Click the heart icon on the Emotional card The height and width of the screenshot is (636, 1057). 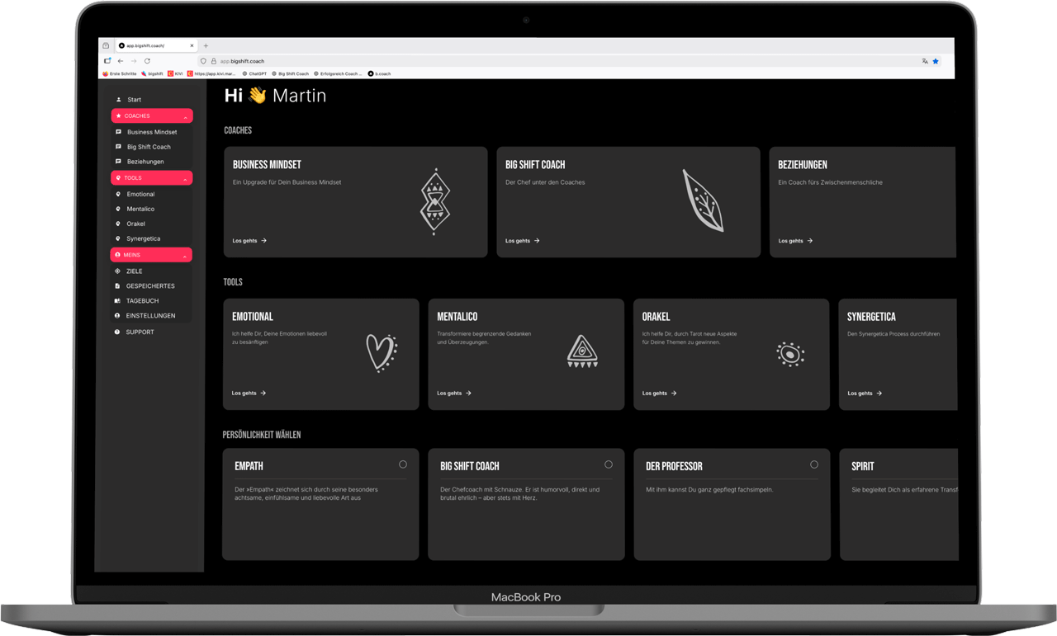point(382,353)
